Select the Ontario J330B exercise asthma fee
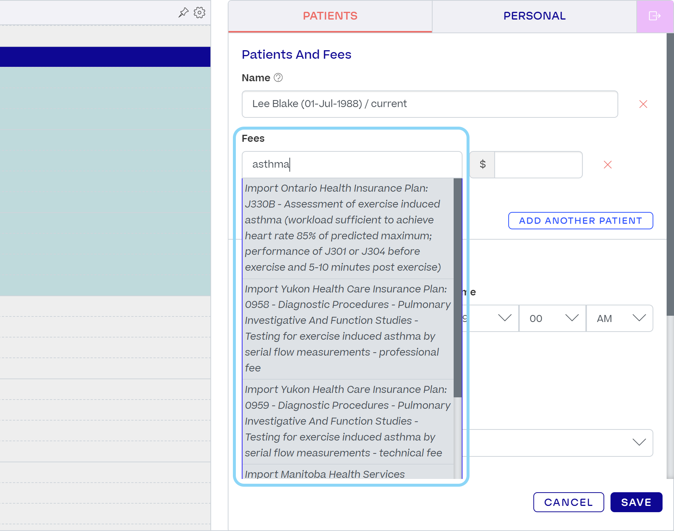Screen dimensions: 674x531 coord(348,228)
